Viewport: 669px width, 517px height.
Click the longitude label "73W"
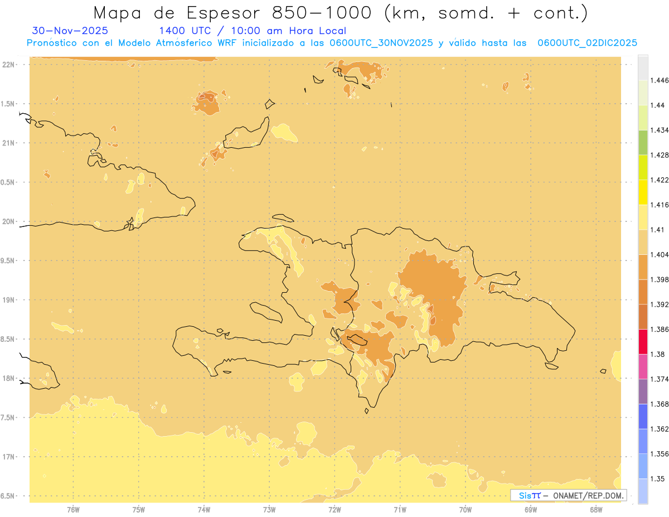(269, 509)
